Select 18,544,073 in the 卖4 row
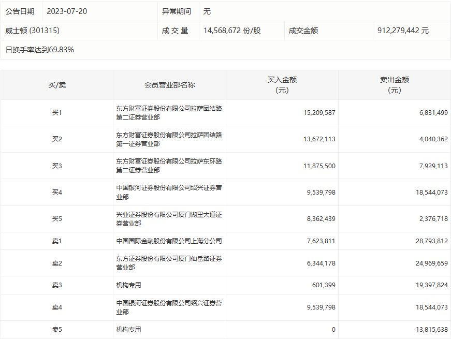This screenshot has width=451, height=339. pos(432,307)
